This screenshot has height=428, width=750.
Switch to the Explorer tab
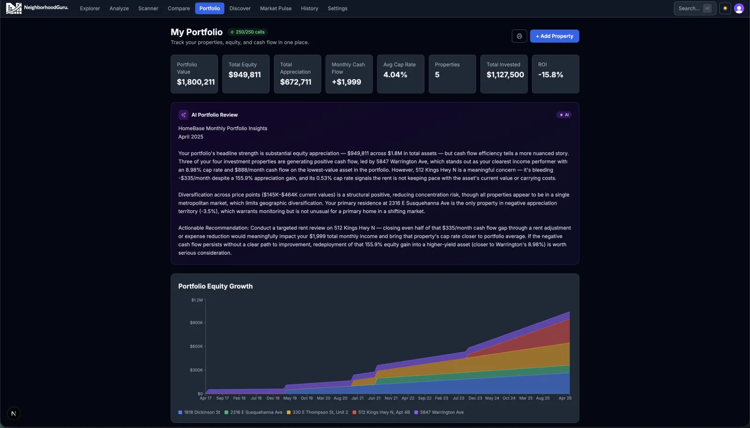(90, 8)
